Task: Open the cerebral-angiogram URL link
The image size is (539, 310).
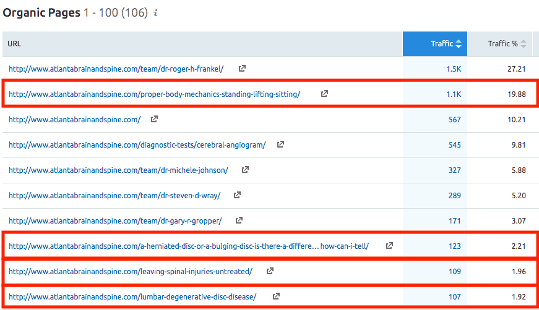Action: [x=137, y=145]
